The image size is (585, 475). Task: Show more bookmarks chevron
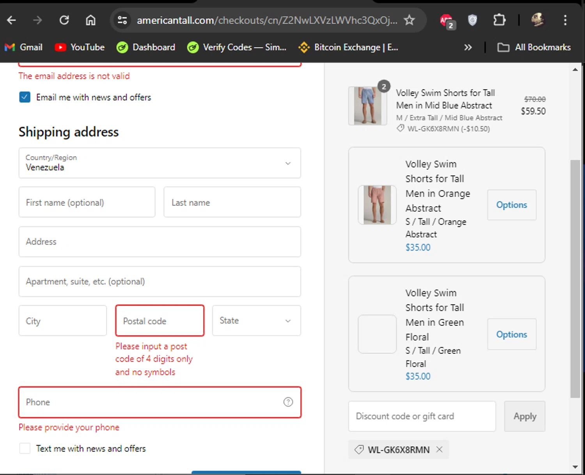pyautogui.click(x=468, y=47)
